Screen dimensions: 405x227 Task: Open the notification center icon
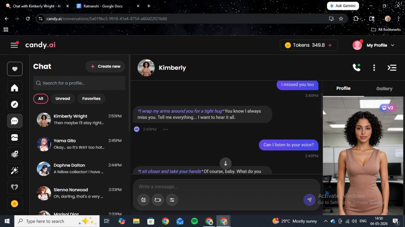396,221
